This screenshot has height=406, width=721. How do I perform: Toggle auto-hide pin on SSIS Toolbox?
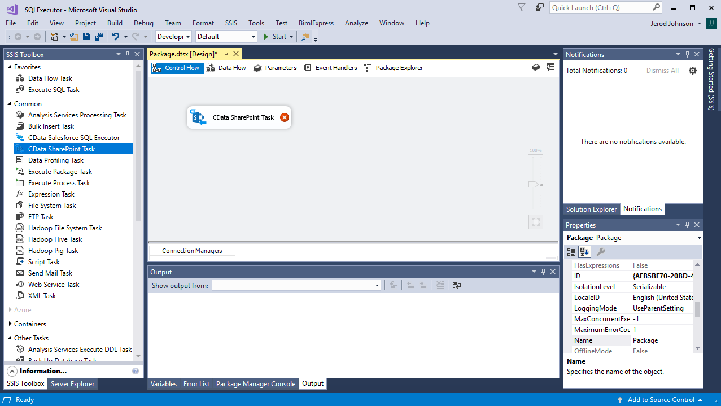[128, 55]
